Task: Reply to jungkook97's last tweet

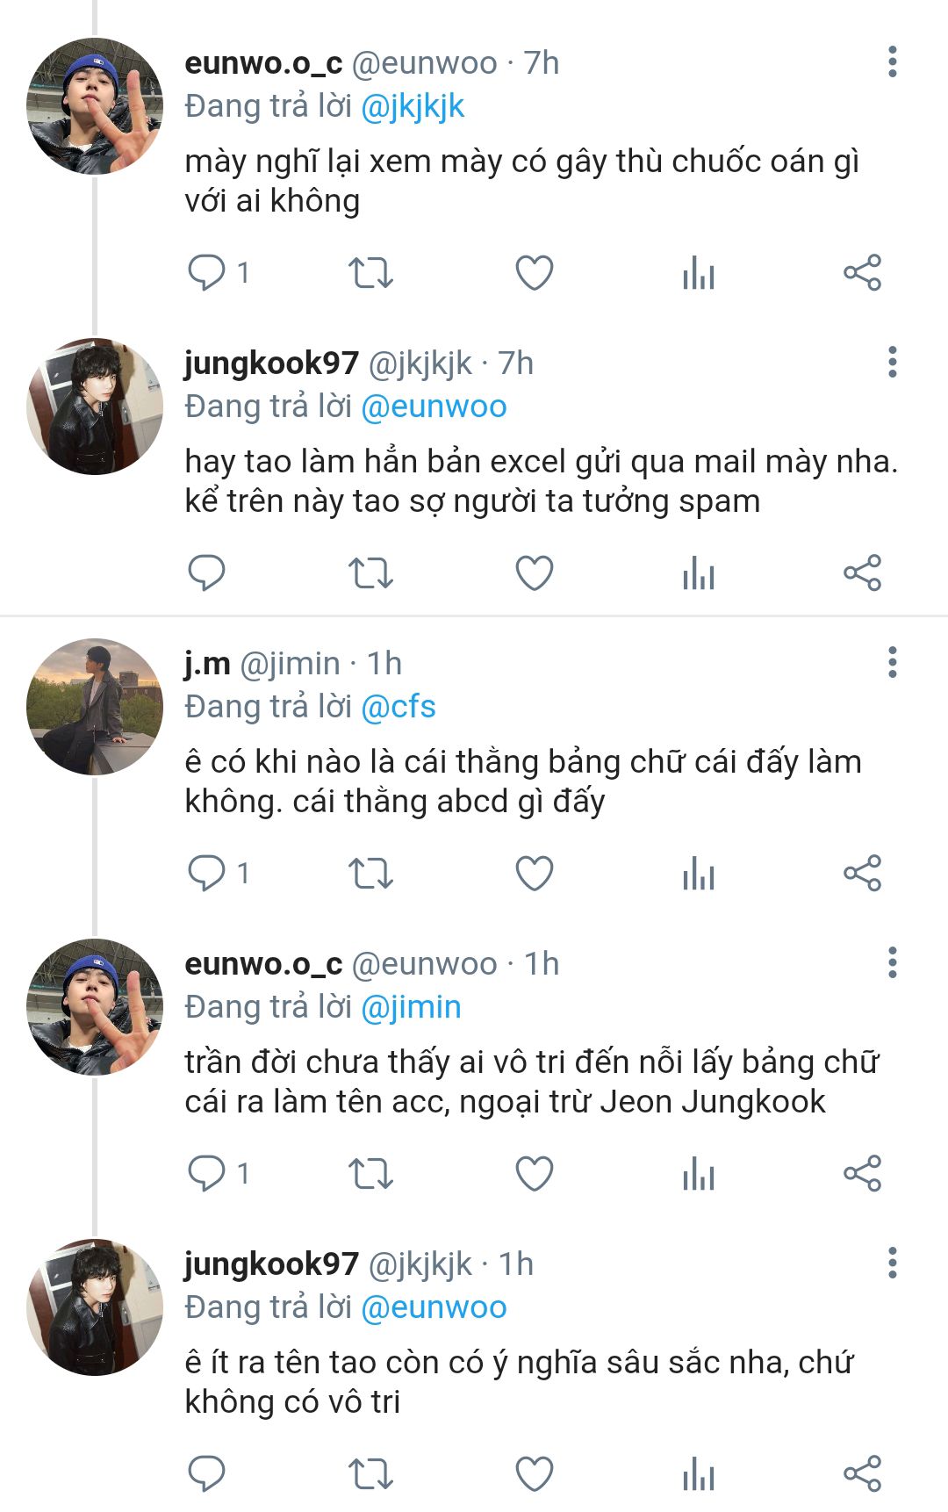Action: 207,1474
